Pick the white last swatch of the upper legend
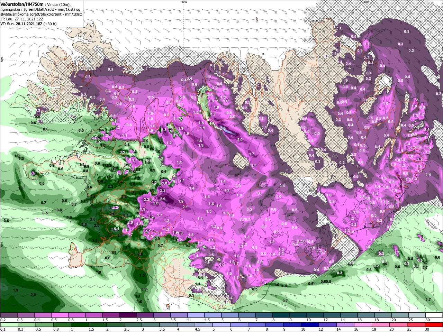This screenshot has width=443, height=332. tap(434, 315)
